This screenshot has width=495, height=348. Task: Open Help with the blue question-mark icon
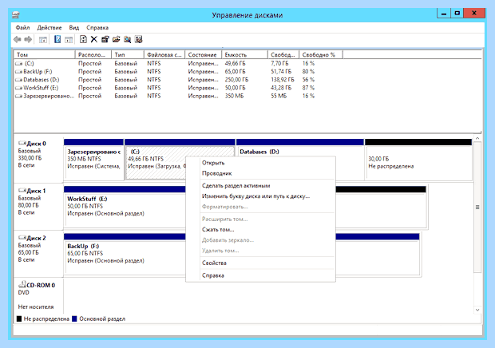(x=57, y=39)
